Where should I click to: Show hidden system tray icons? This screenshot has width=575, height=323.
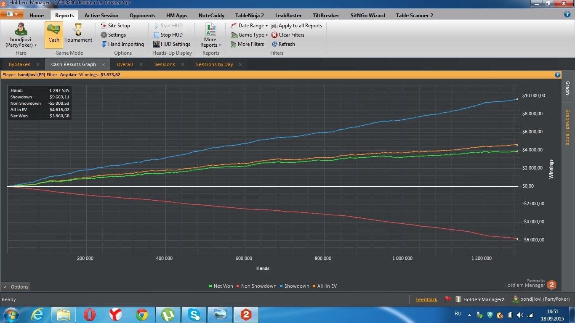(x=470, y=315)
